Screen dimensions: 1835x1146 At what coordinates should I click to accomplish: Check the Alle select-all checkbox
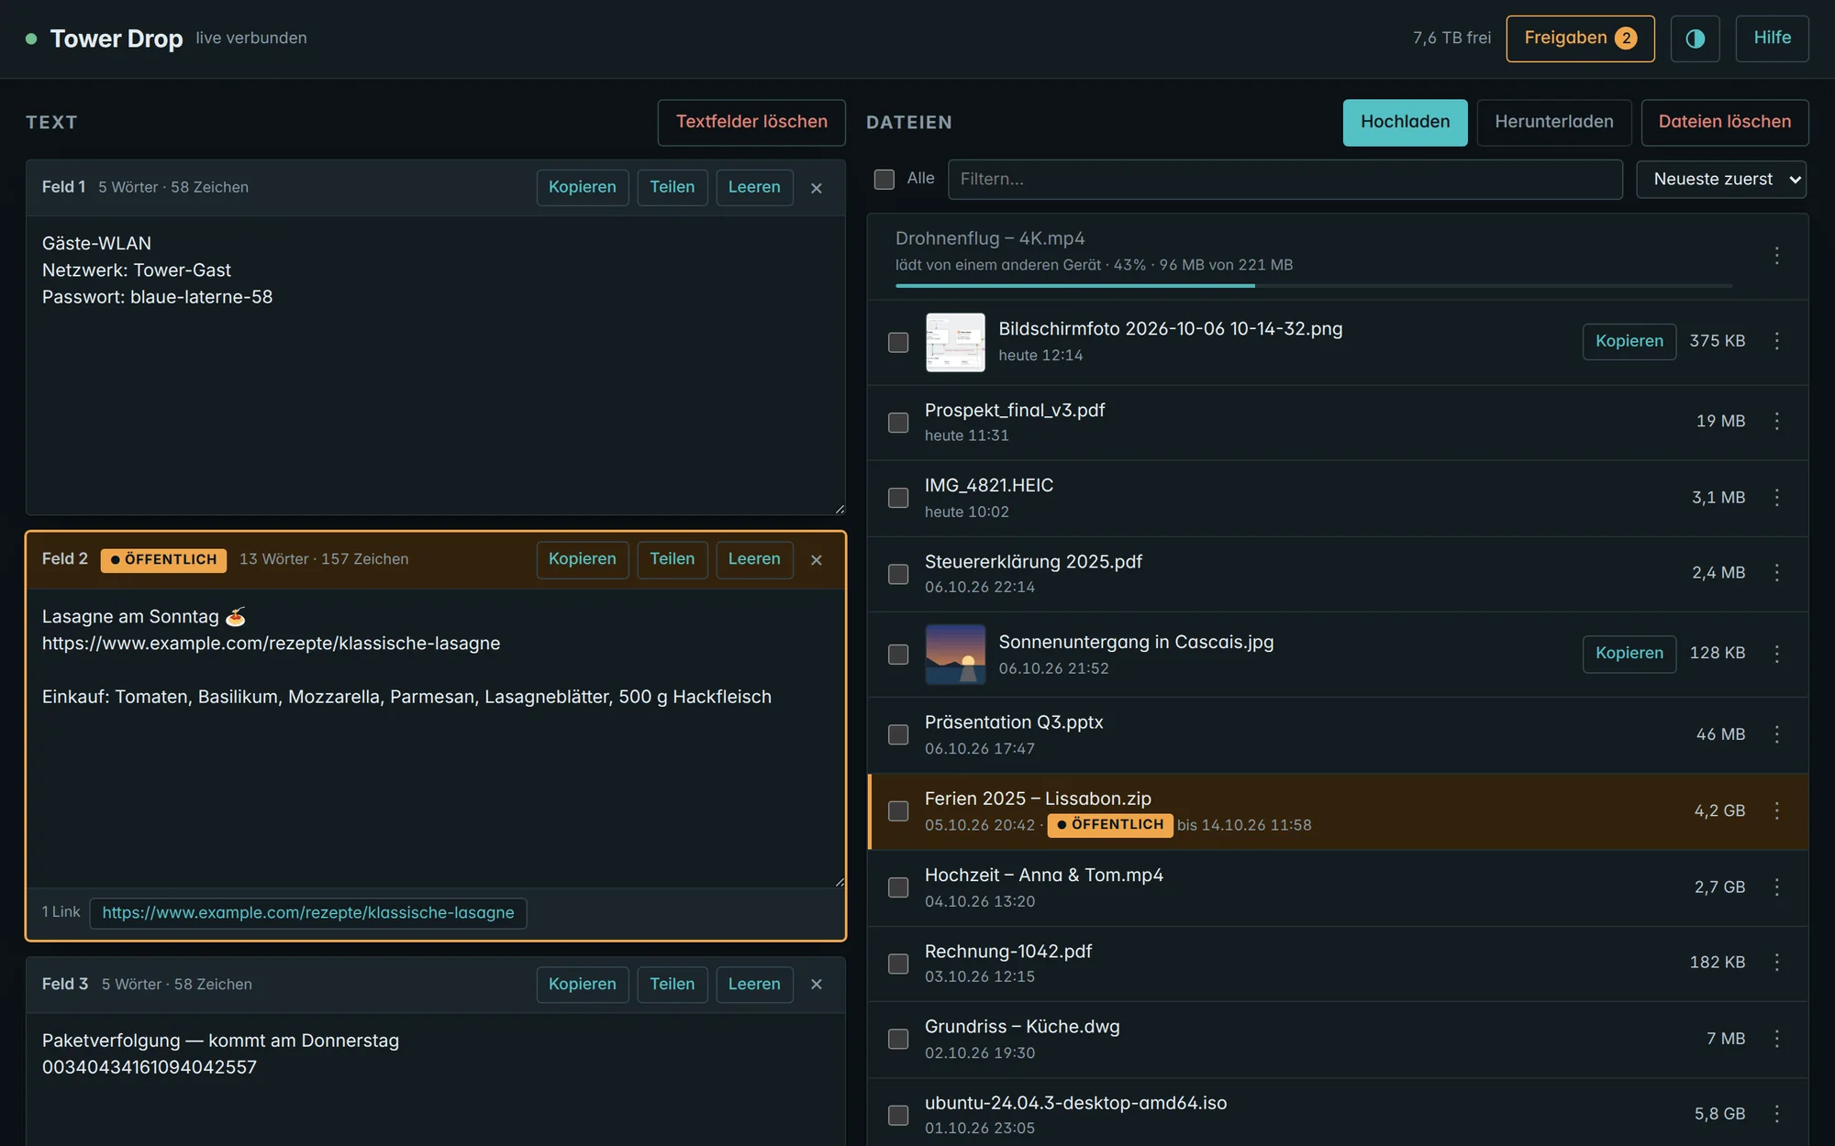pos(884,179)
